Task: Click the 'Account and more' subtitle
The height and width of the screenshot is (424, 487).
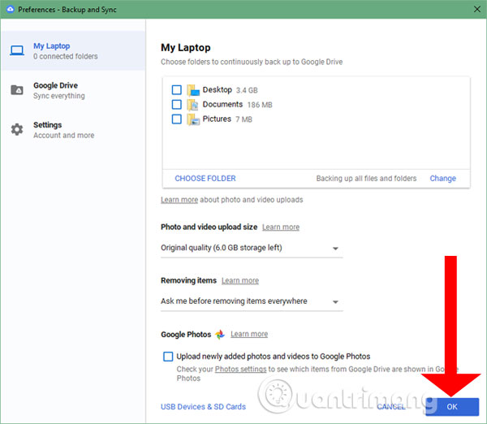Action: click(x=63, y=135)
